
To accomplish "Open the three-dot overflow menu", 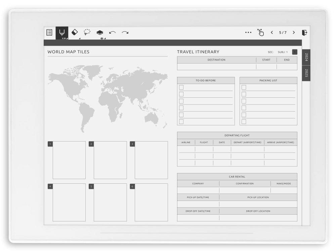I will [248, 32].
